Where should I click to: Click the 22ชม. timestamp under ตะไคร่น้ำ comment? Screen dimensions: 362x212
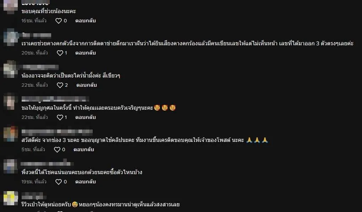[x=34, y=85]
